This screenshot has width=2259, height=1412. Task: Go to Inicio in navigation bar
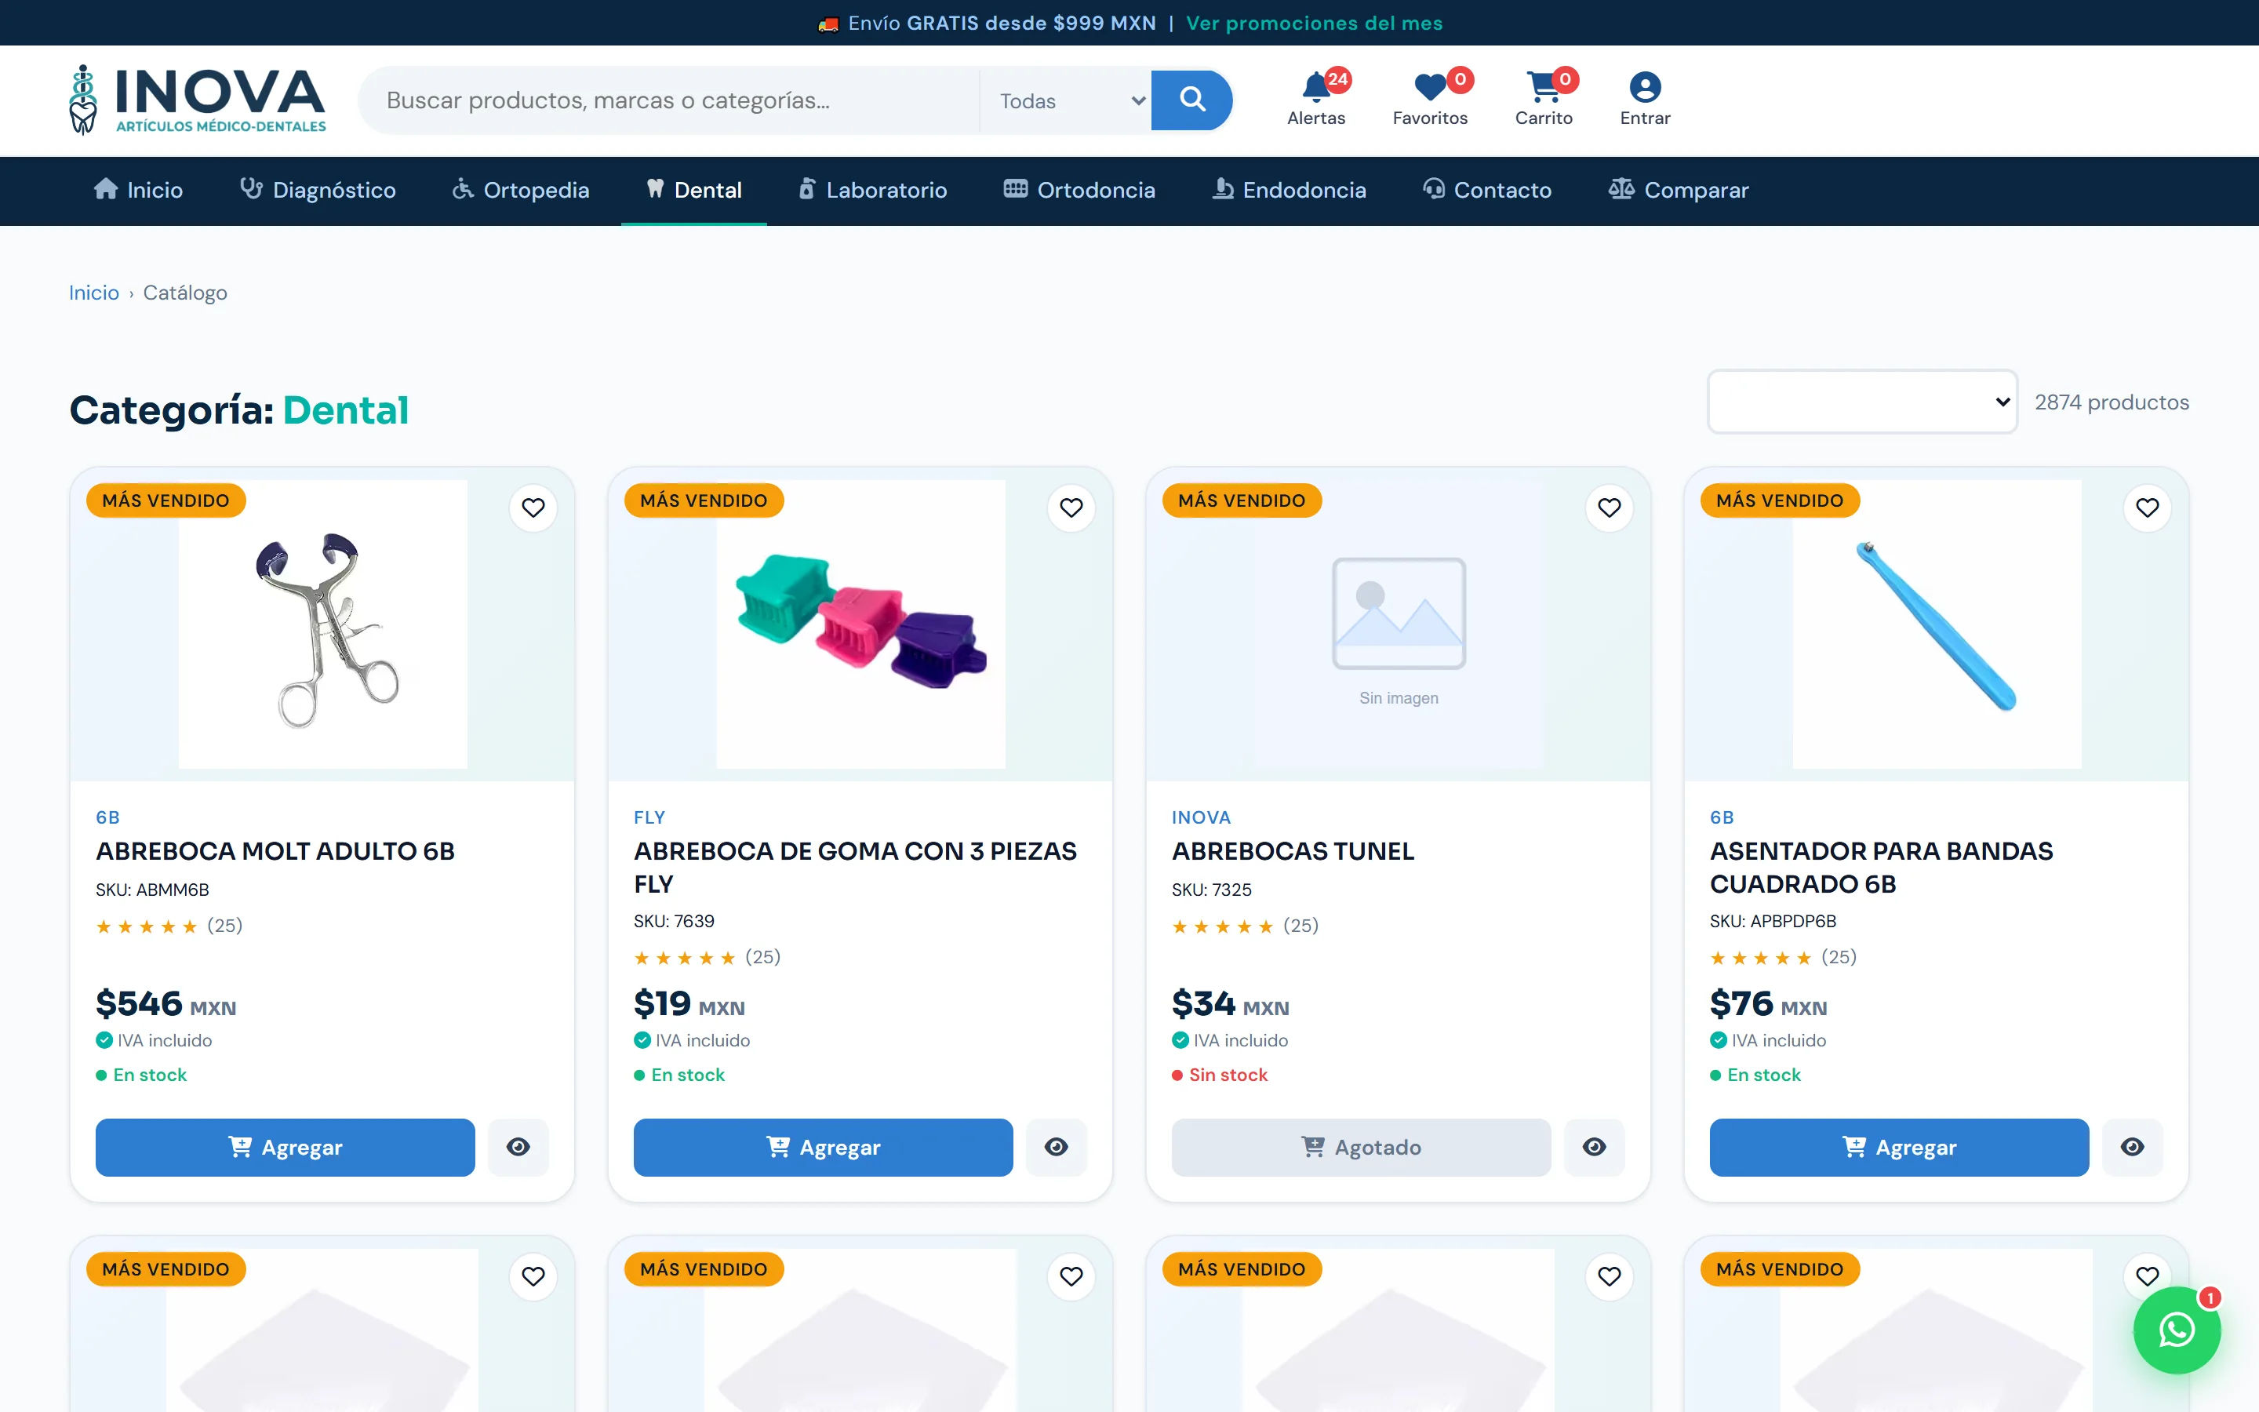138,191
